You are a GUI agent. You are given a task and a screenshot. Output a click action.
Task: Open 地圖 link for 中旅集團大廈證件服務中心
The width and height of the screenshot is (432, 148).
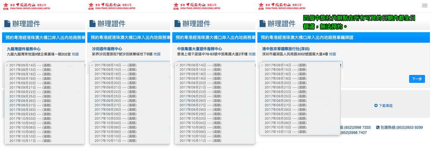(x=252, y=54)
